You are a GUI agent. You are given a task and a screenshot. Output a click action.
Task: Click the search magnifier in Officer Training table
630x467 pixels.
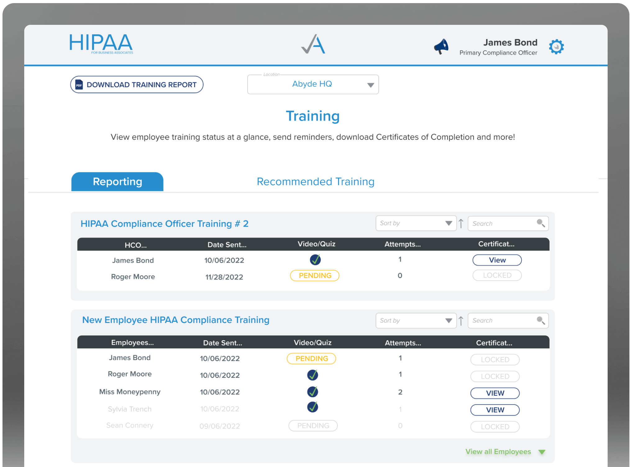[x=541, y=223]
